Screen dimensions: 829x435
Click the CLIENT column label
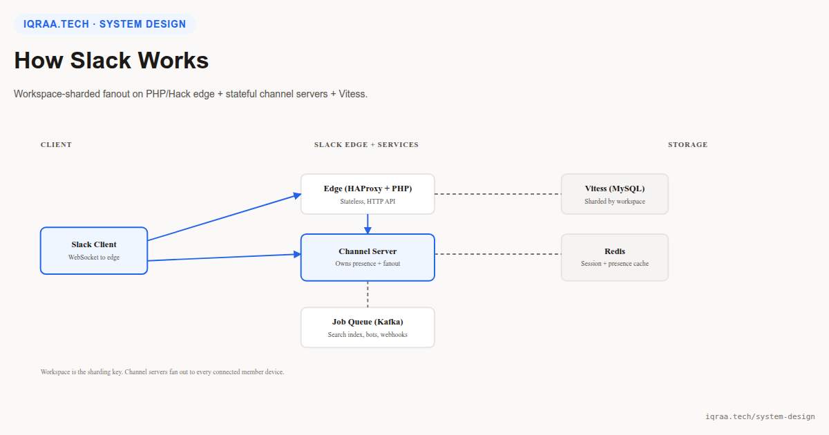pyautogui.click(x=56, y=145)
